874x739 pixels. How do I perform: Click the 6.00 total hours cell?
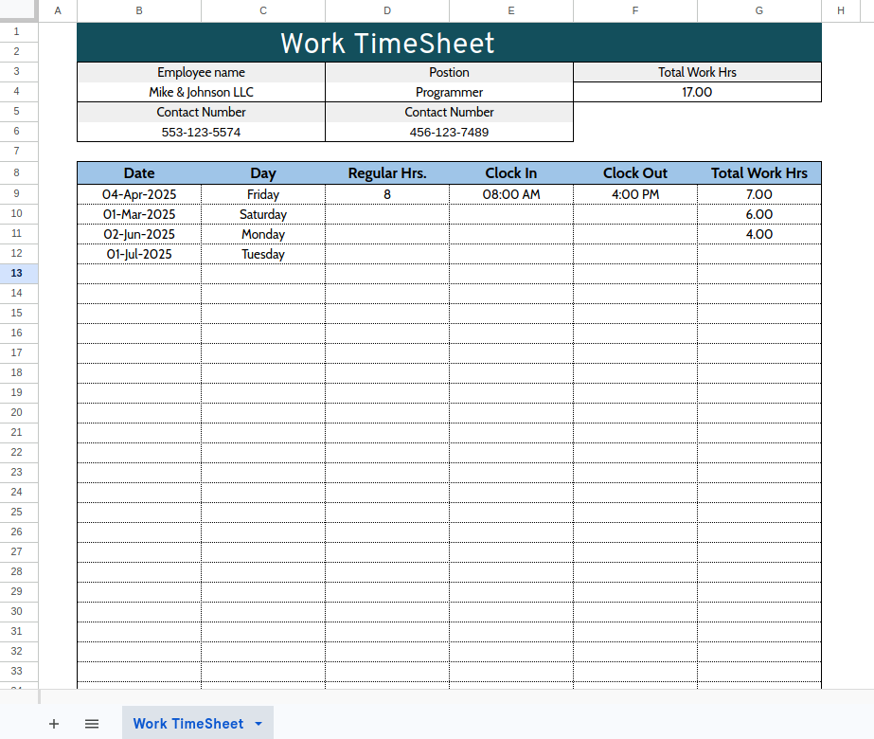(759, 214)
